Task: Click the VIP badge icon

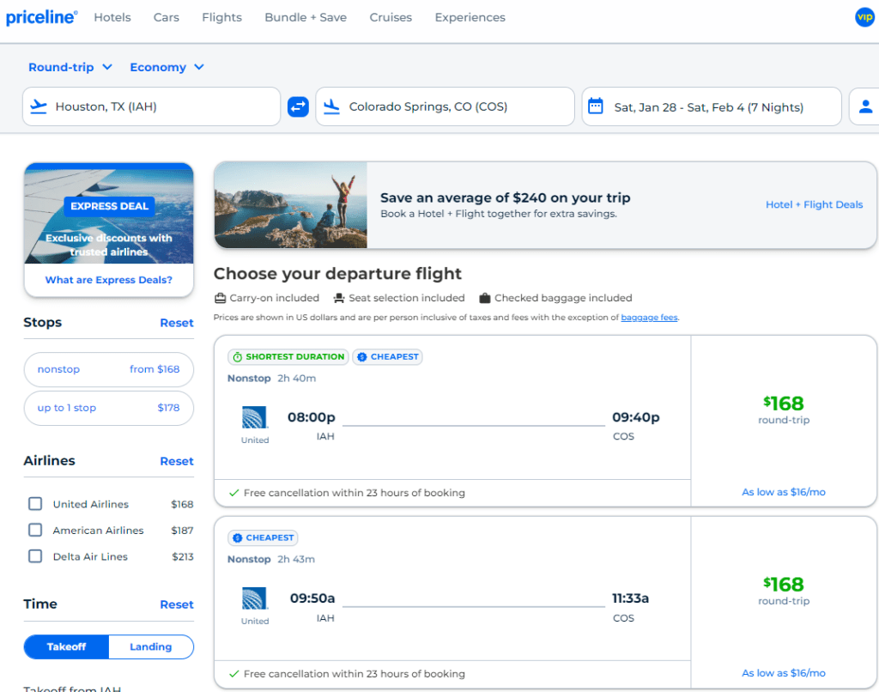Action: [864, 16]
